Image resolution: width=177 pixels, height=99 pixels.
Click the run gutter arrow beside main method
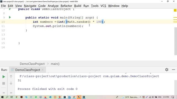tap(10, 17)
